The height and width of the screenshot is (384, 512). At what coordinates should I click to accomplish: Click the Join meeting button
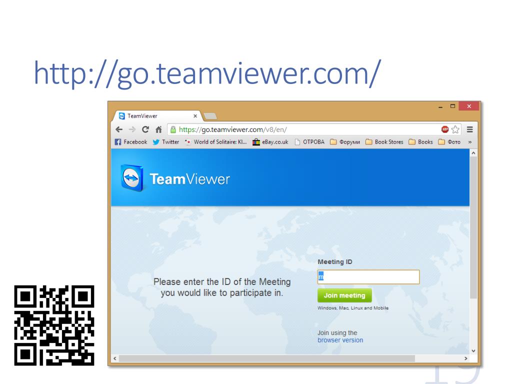pos(344,295)
